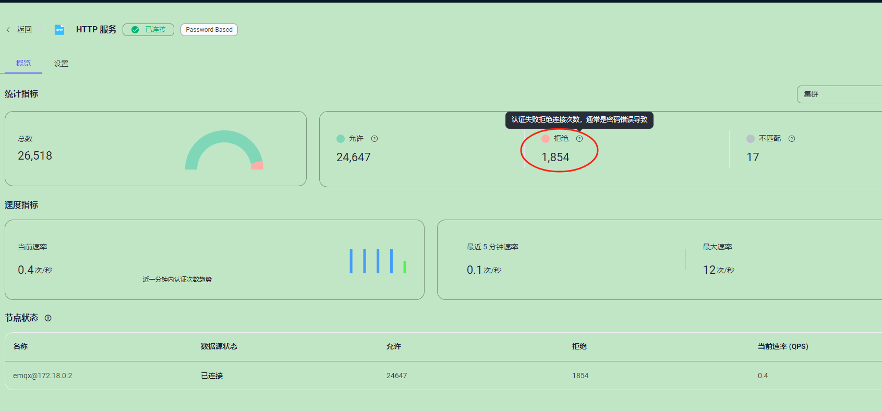Viewport: 882px width, 411px height.
Task: Click the 已连接 cell in node row
Action: tap(212, 376)
